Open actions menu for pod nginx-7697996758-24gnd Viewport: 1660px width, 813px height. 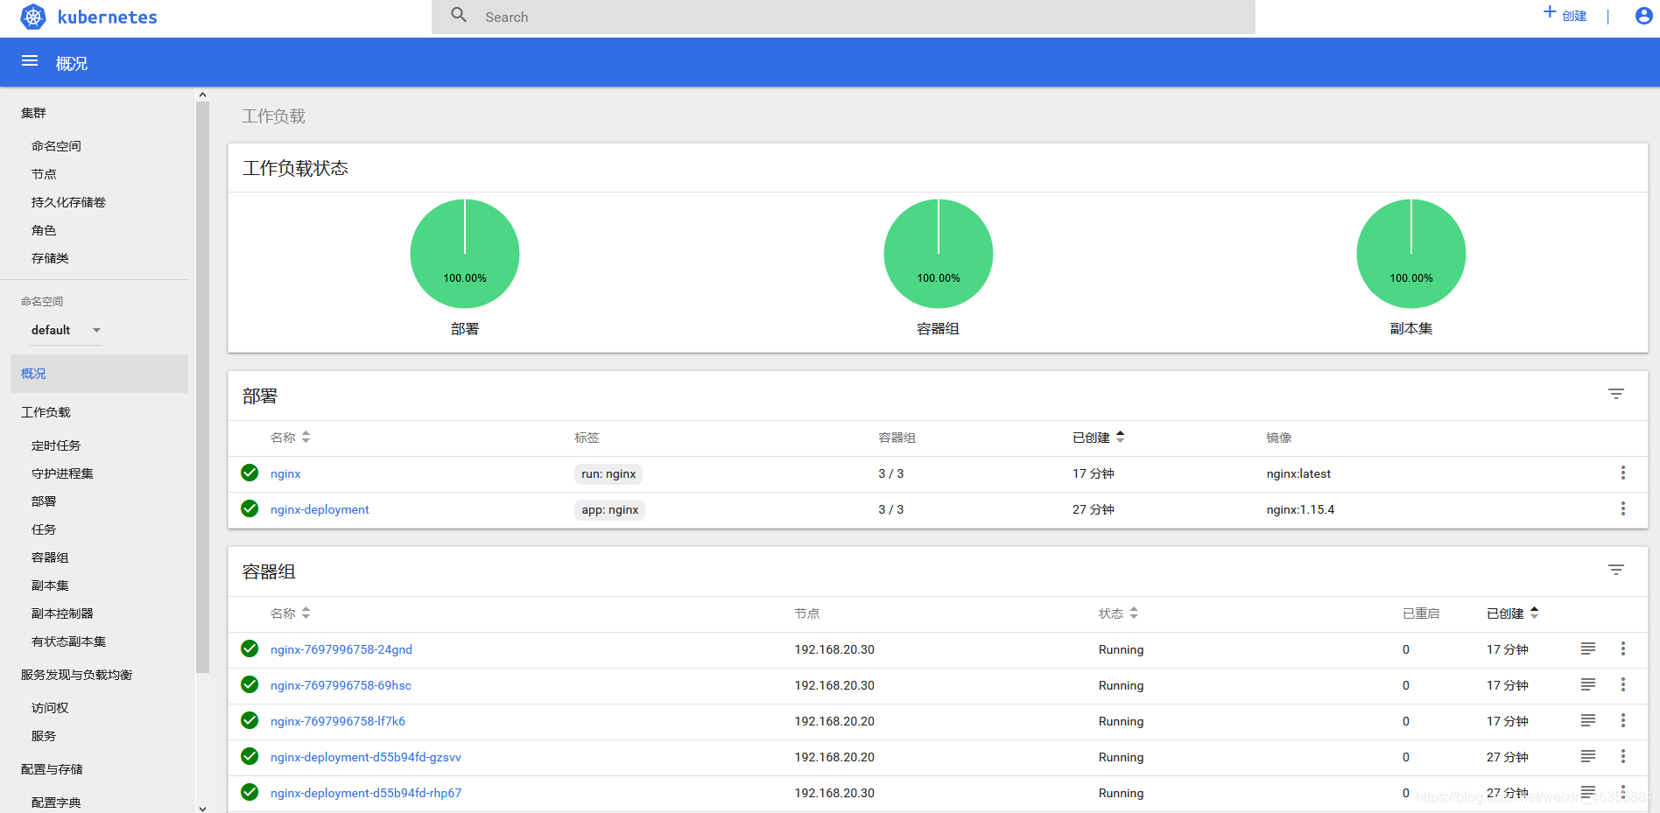1622,648
